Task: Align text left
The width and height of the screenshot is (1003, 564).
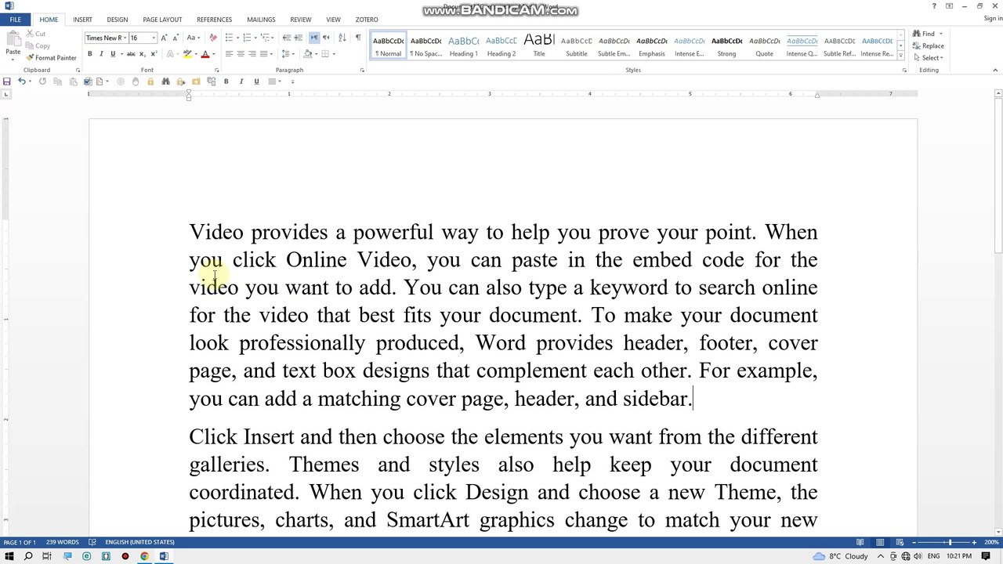Action: (x=229, y=54)
